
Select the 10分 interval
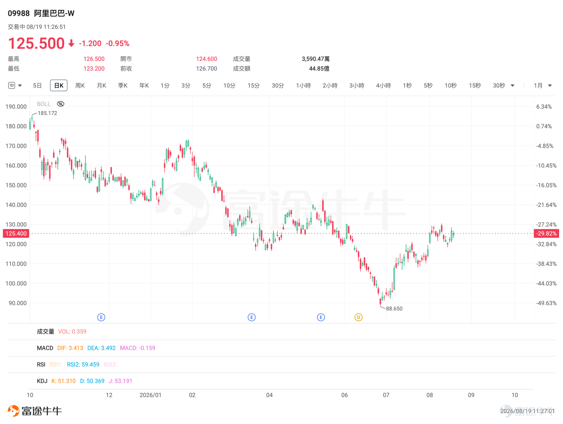[x=229, y=85]
